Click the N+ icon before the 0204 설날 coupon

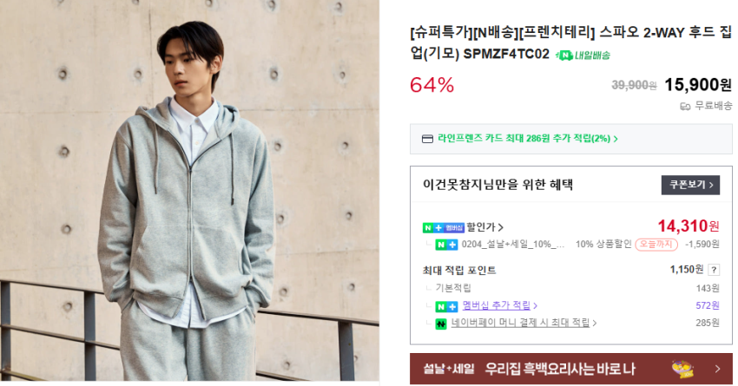pyautogui.click(x=446, y=245)
